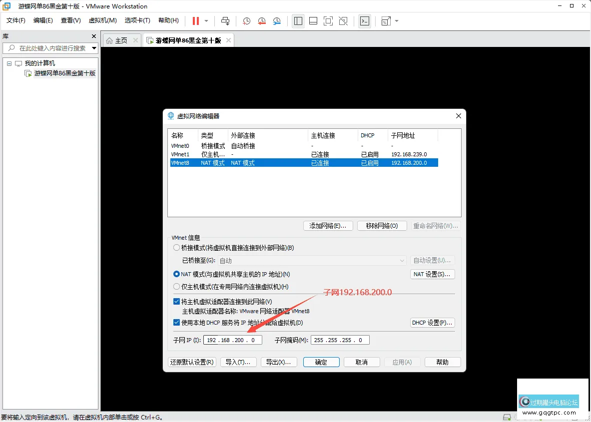Image resolution: width=591 pixels, height=422 pixels.
Task: Send Ctrl+Alt+Del to the virtual machine
Action: click(225, 21)
